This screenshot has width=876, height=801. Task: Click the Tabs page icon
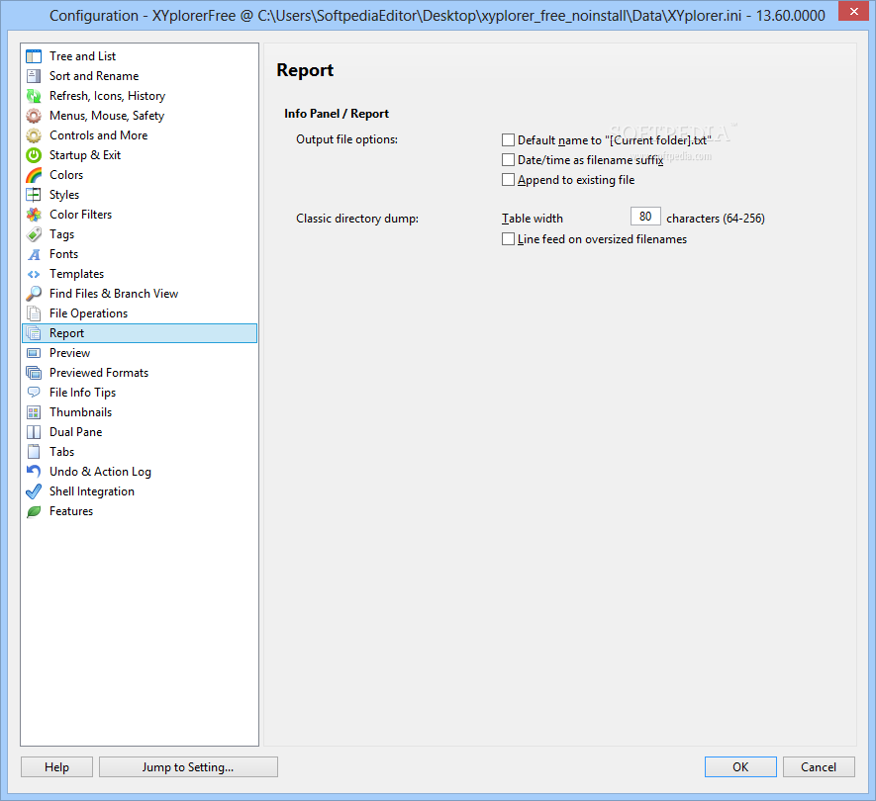point(34,452)
